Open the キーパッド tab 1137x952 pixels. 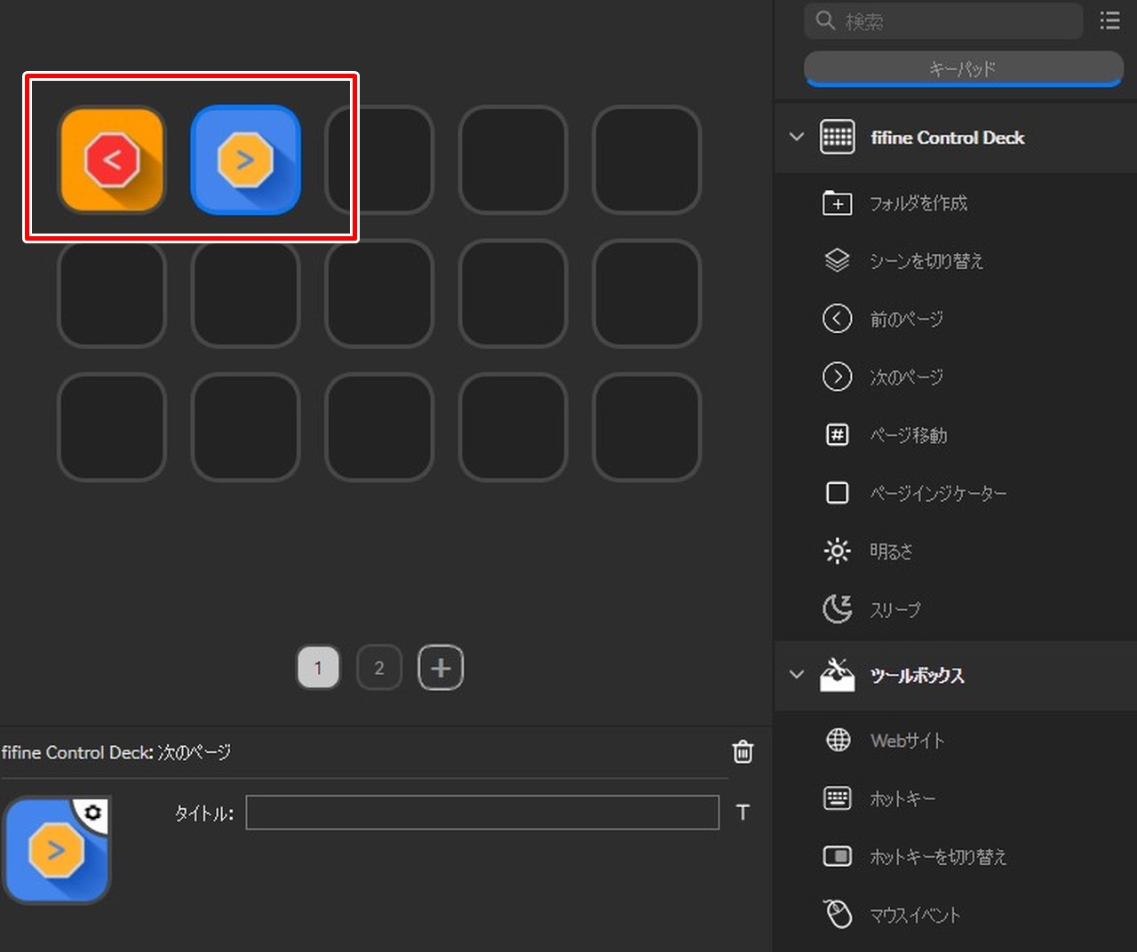(x=963, y=68)
